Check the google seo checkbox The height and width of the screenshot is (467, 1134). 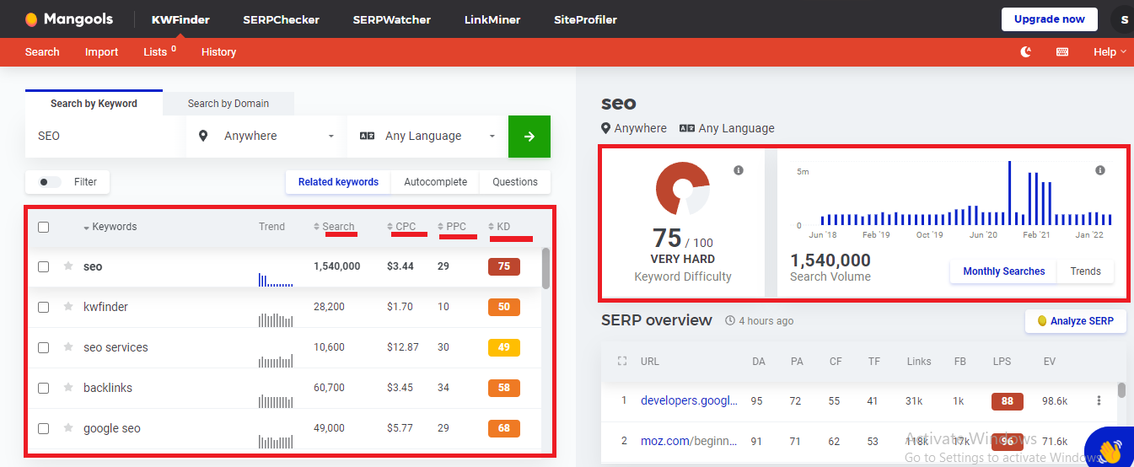coord(44,428)
